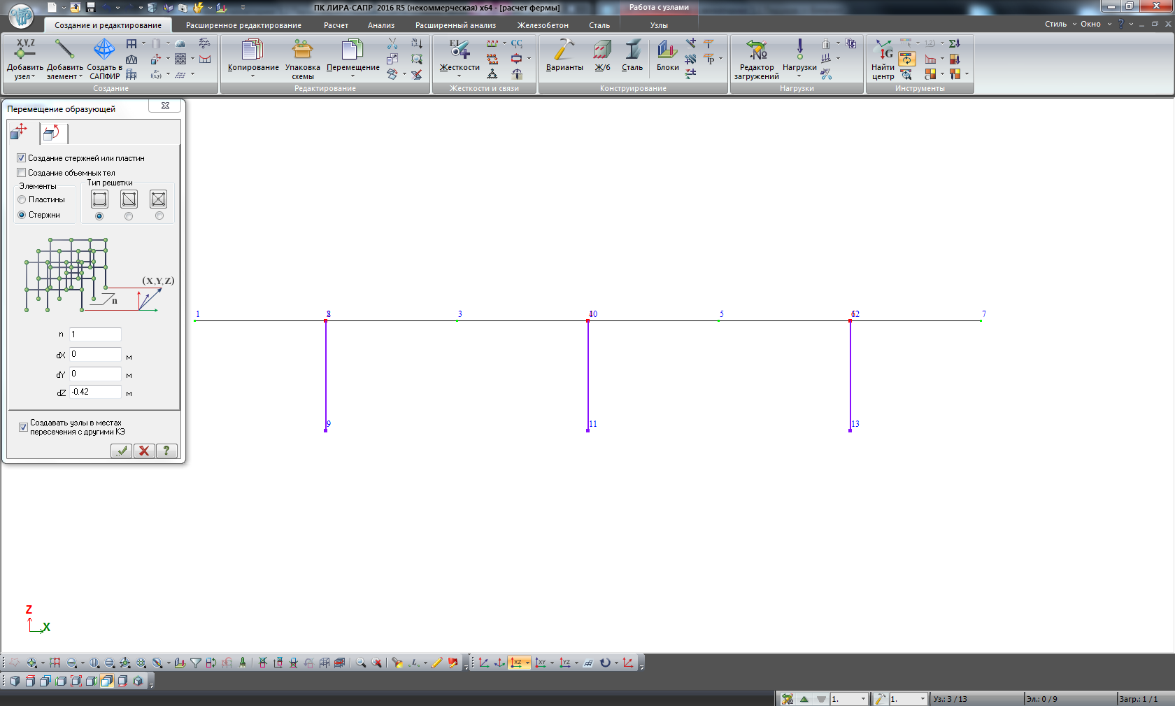This screenshot has height=706, width=1175.
Task: Click the scissors icon in Редактирование group
Action: click(x=392, y=44)
